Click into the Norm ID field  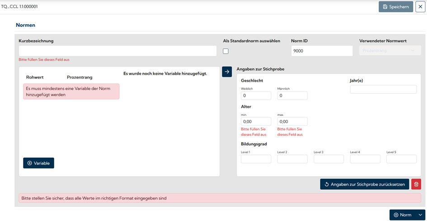321,51
